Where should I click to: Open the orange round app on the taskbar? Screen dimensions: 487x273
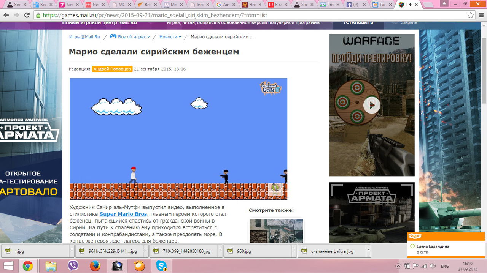[140, 266]
